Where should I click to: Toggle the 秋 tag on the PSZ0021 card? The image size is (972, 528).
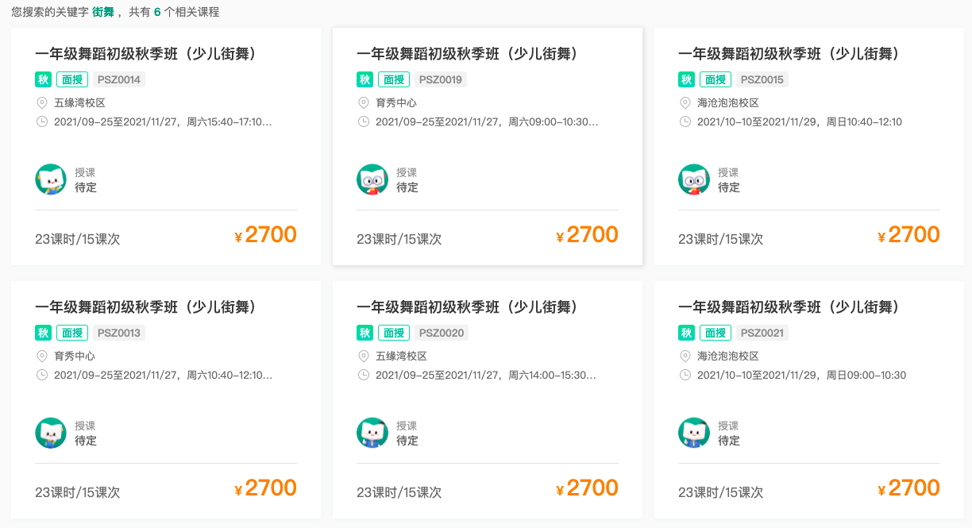click(685, 333)
